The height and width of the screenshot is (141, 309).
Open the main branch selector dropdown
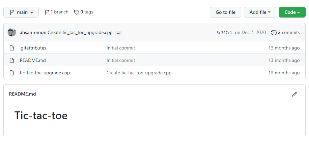point(21,12)
